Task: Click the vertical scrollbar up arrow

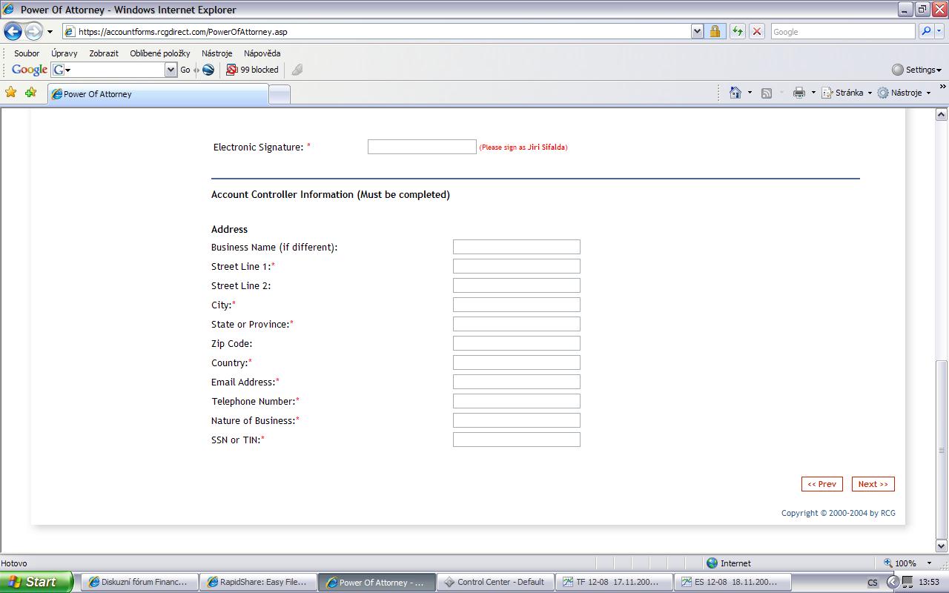Action: click(942, 114)
